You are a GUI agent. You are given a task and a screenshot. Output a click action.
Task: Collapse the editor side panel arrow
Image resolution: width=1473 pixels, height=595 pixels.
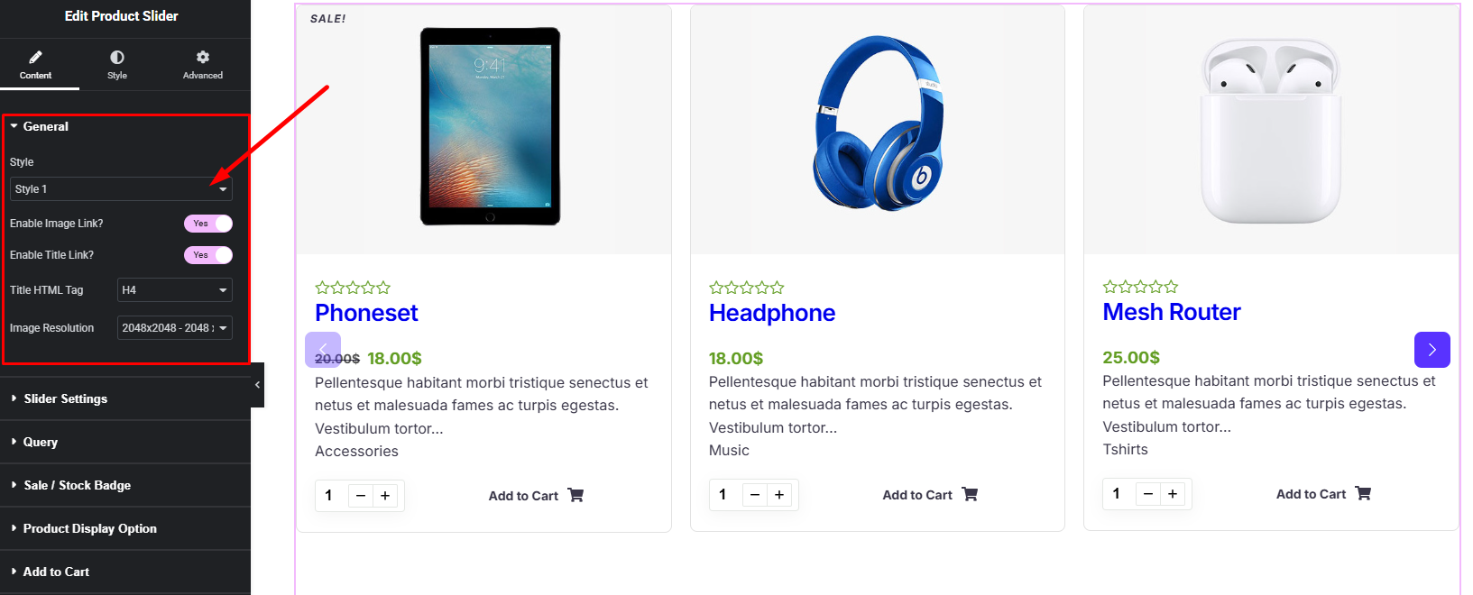(258, 385)
